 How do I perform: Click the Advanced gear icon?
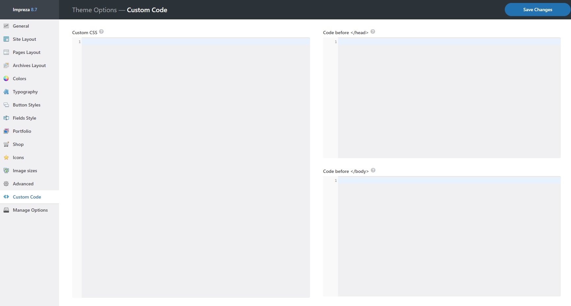tap(6, 184)
